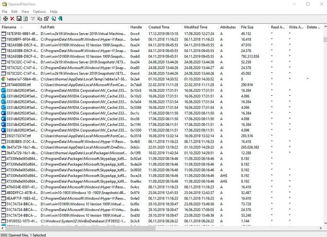The width and height of the screenshot is (327, 237).
Task: Sort by the Write A... column header
Action: point(296,27)
